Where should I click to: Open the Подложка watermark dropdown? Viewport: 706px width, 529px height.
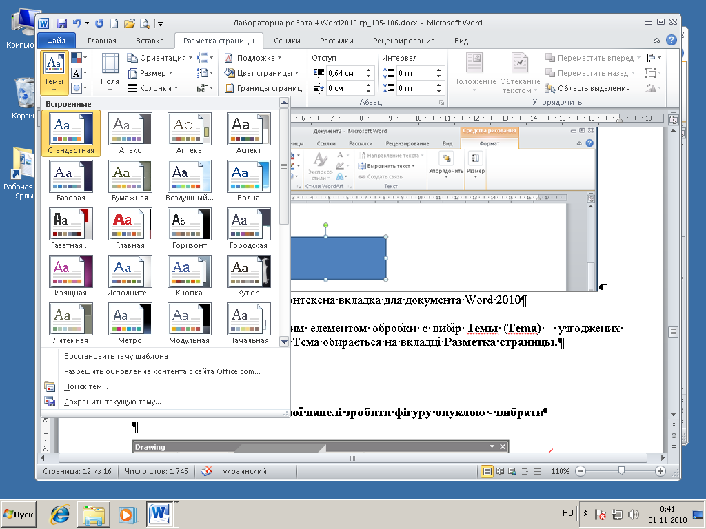tap(252, 58)
